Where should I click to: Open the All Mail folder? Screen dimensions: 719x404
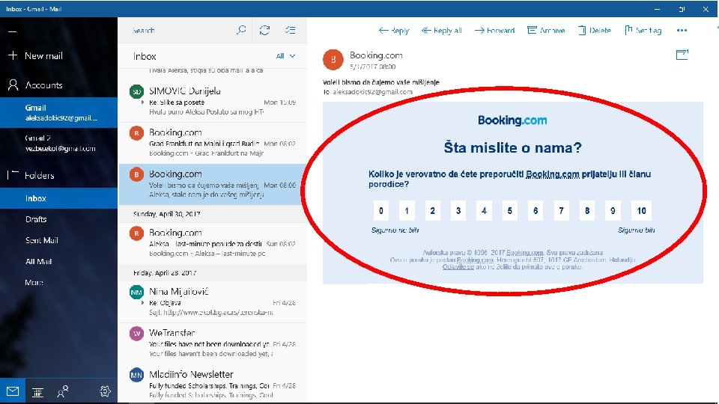pos(58,262)
